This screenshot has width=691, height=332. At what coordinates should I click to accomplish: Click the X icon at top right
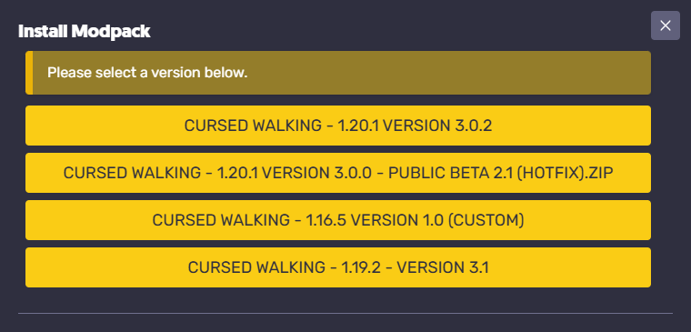click(x=665, y=25)
